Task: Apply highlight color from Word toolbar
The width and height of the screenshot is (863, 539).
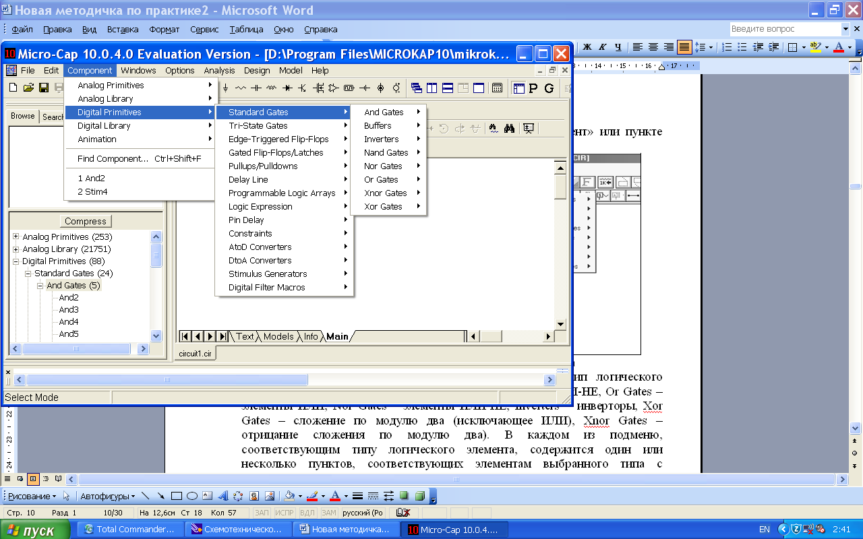Action: (815, 46)
